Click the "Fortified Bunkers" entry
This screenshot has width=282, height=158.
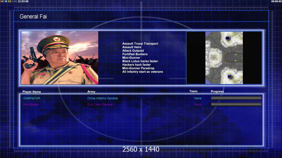135,54
